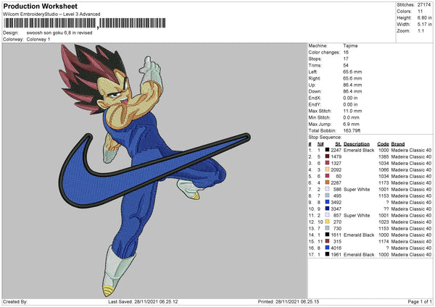Click the 'Description' column header
Image resolution: width=435 pixels, height=307 pixels.
pyautogui.click(x=357, y=144)
